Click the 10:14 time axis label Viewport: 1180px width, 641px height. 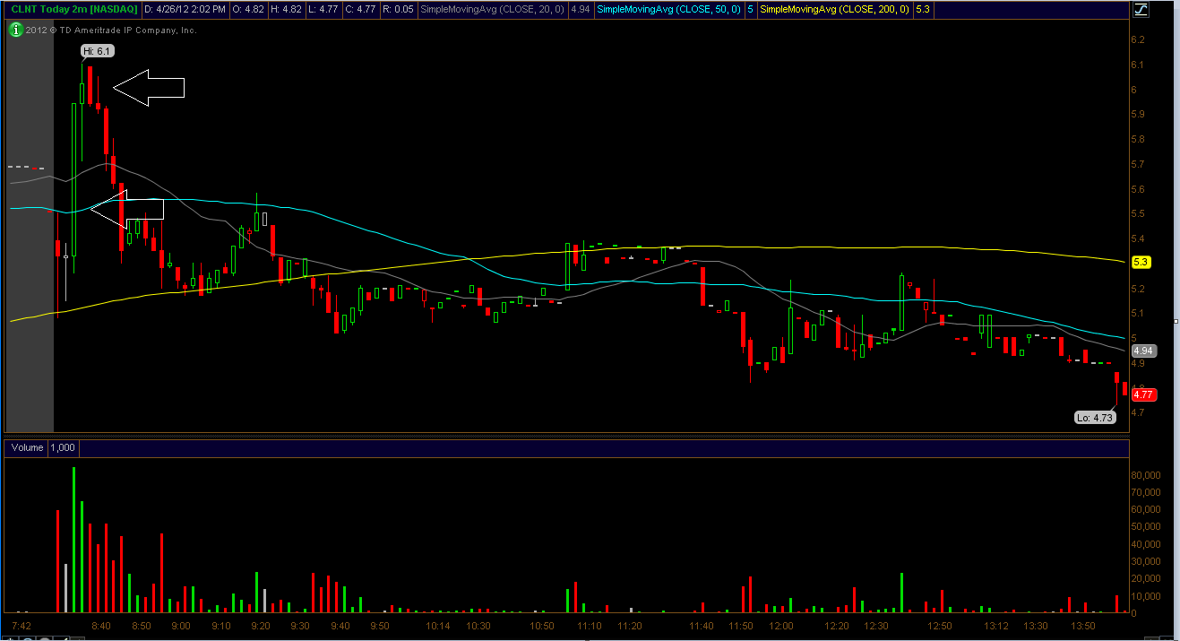(438, 625)
